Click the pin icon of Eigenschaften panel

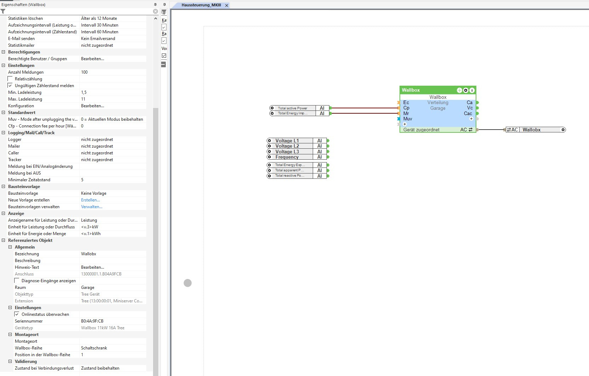155,5
